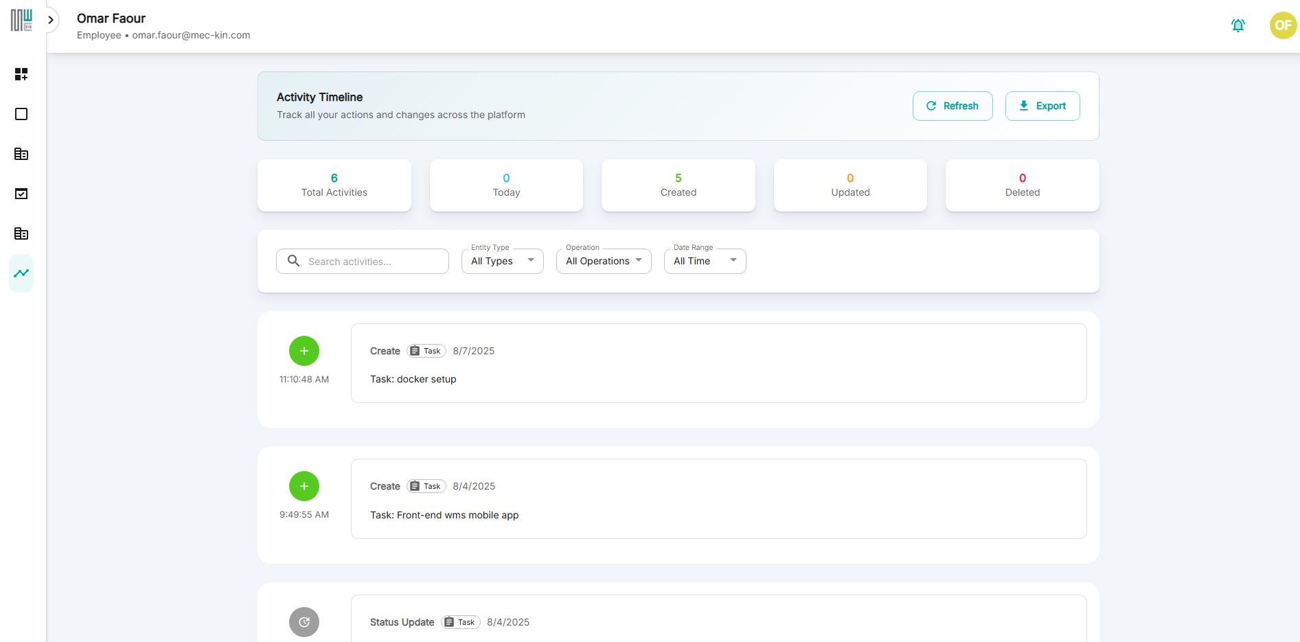Click the green plus icon for docker setup
1300x642 pixels.
[x=304, y=351]
